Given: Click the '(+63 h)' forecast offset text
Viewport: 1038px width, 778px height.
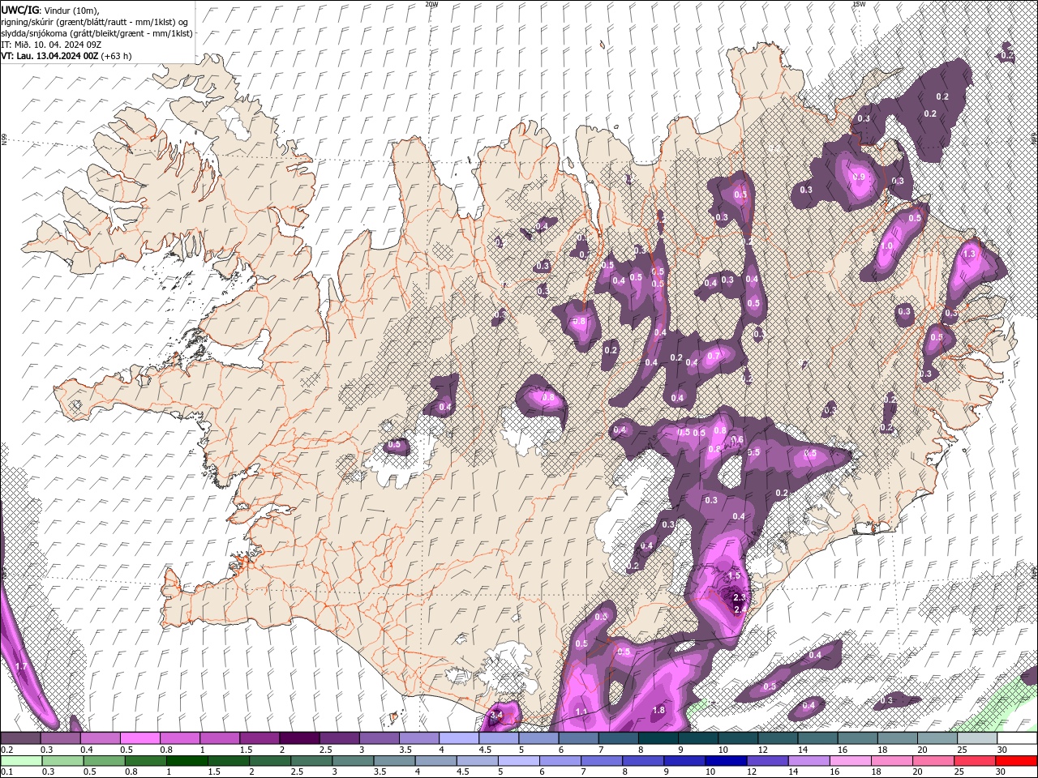Looking at the screenshot, I should coord(117,56).
